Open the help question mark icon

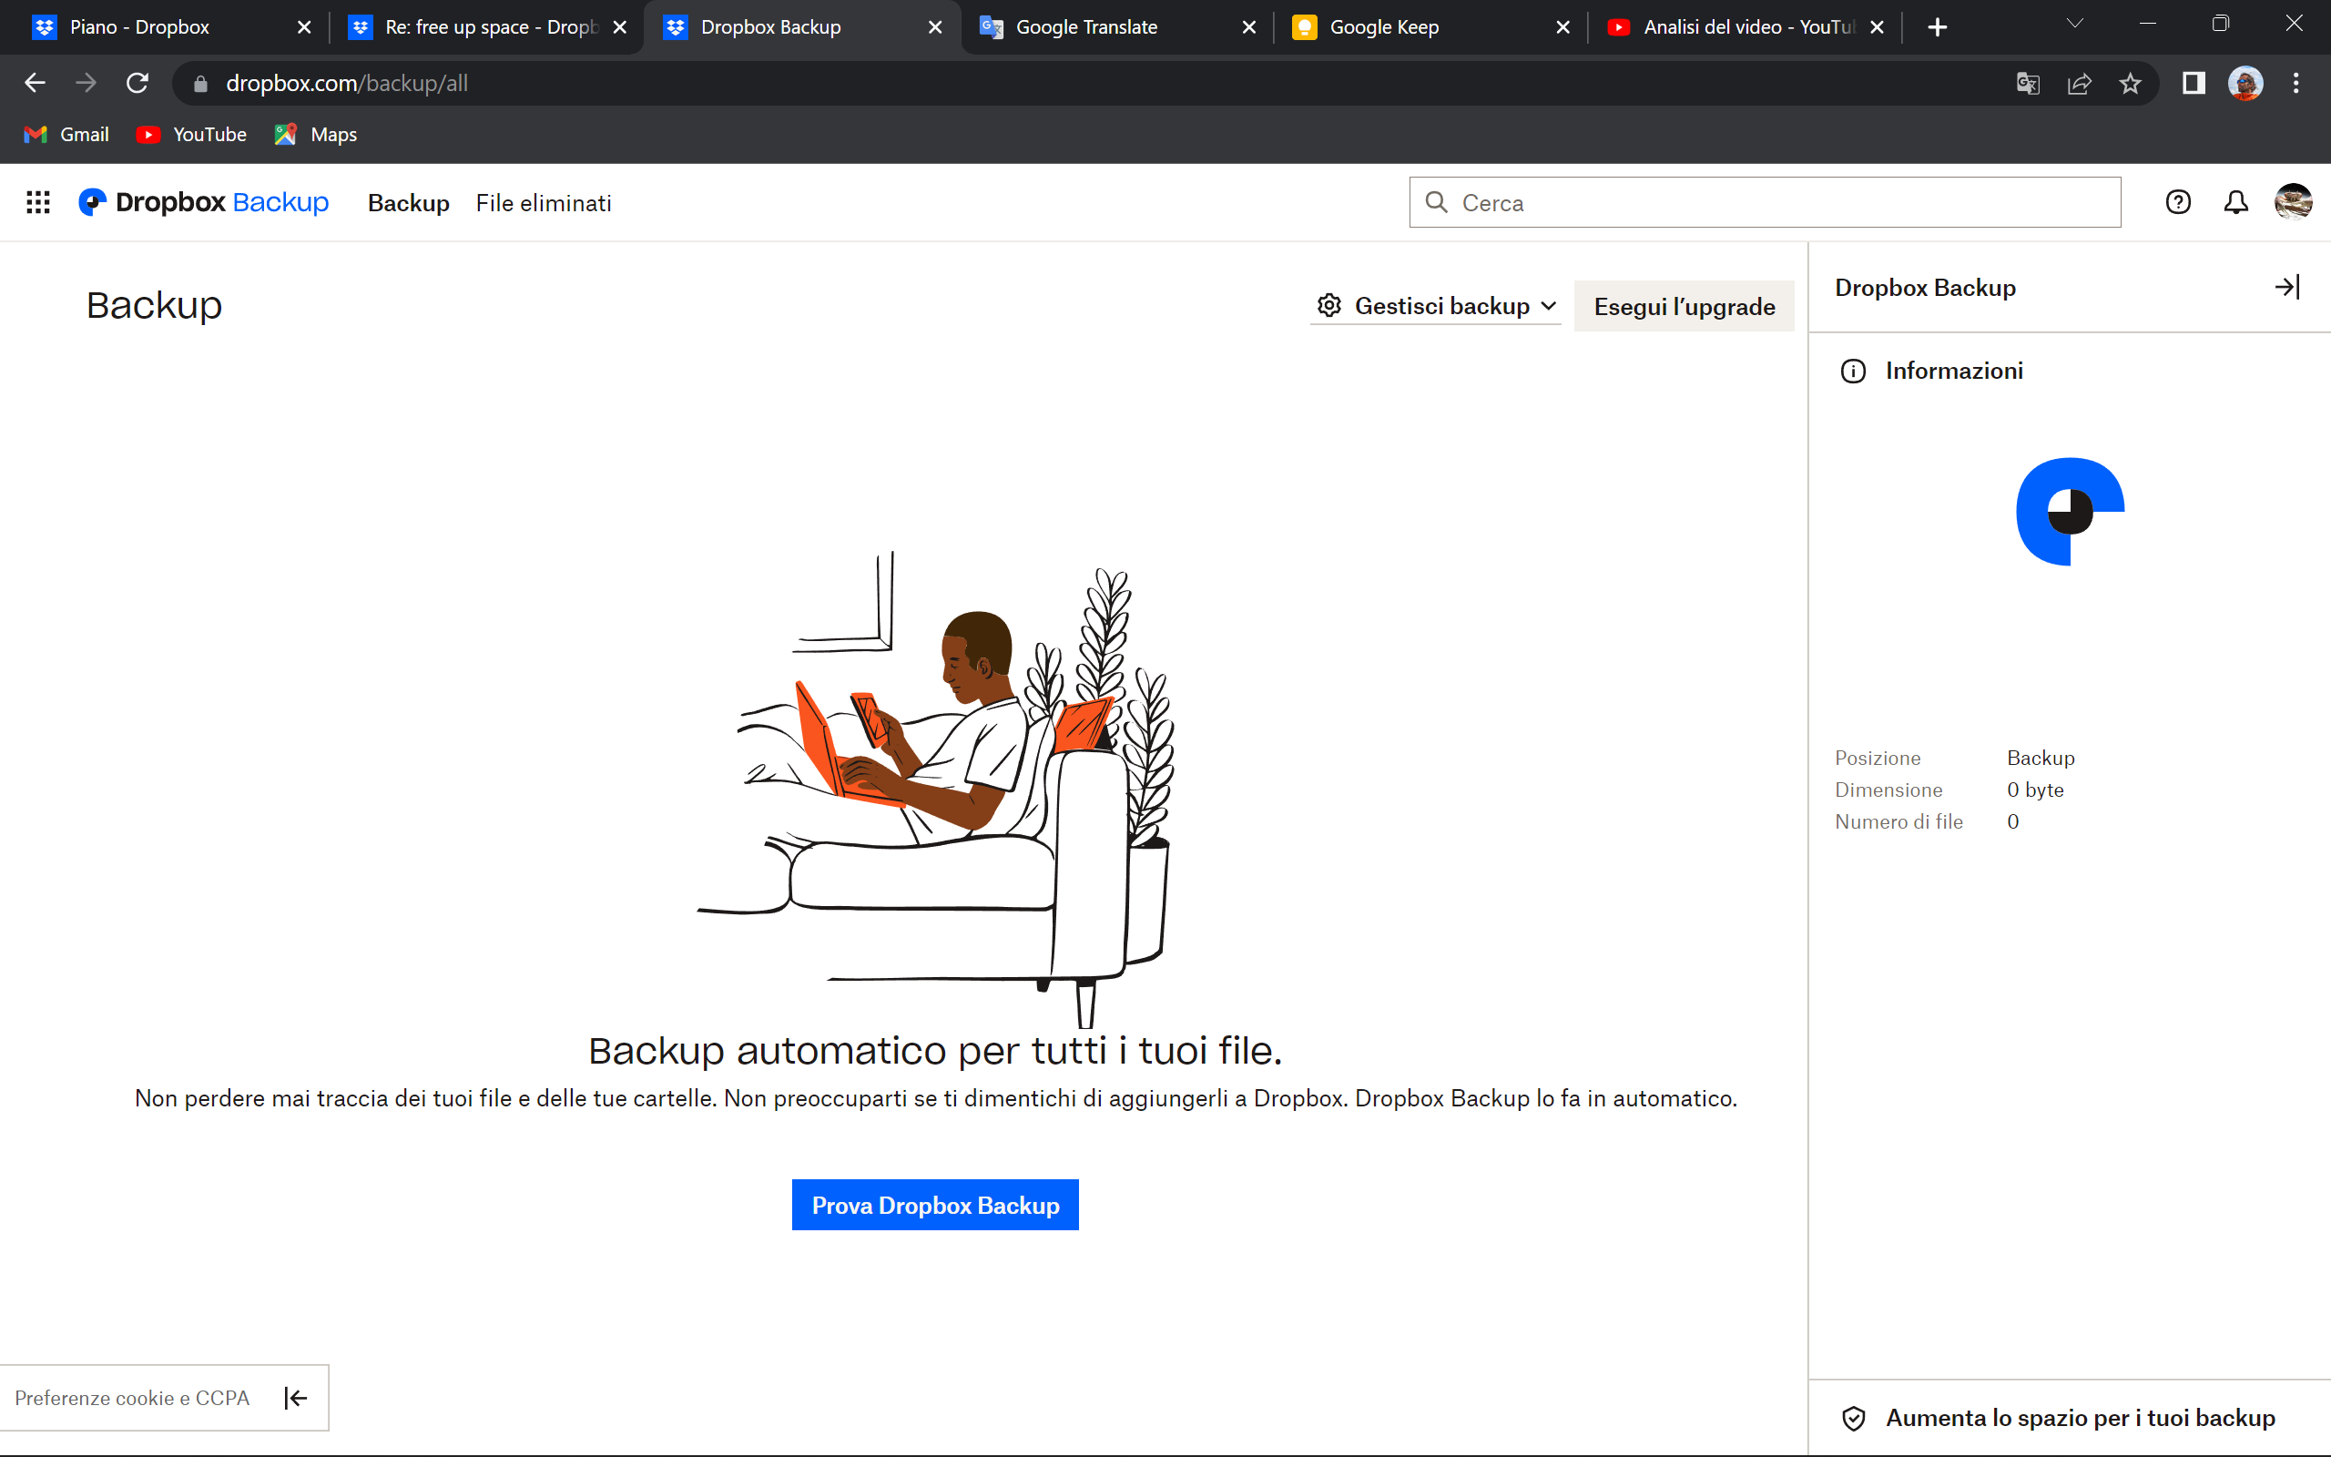(2178, 202)
